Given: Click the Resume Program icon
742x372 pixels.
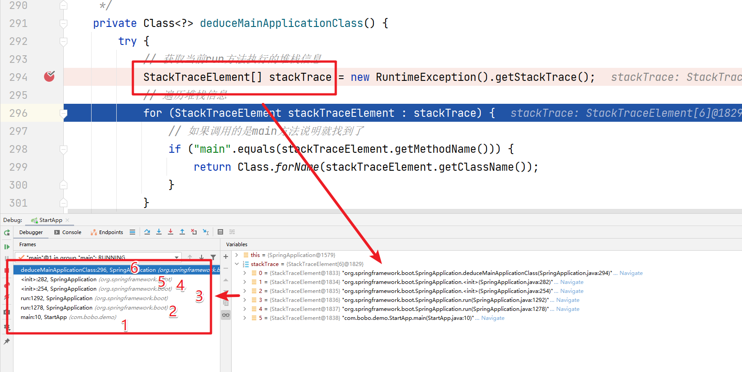Looking at the screenshot, I should 7,247.
